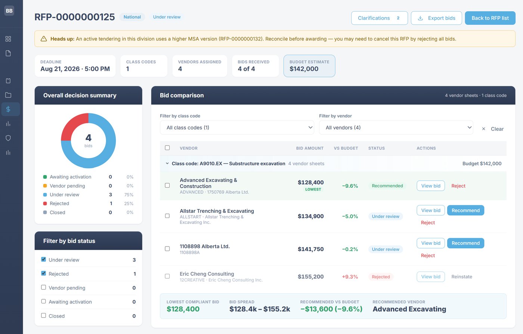
Task: Enable the Vendor pending status filter
Action: (x=43, y=287)
